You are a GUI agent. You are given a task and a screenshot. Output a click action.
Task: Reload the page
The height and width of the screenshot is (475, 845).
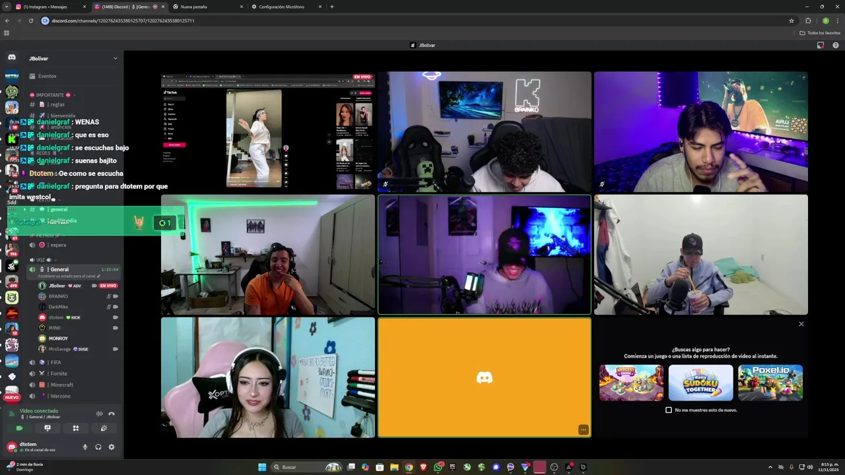coord(31,20)
